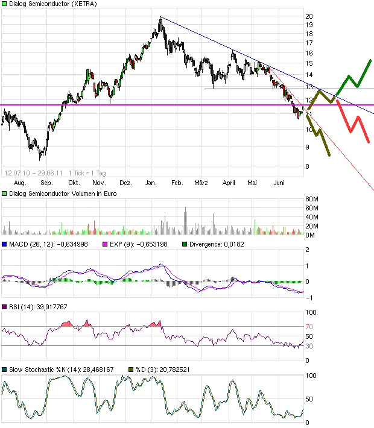Click the price axis value 15
Image resolution: width=374 pixels, height=428 pixels.
[309, 64]
